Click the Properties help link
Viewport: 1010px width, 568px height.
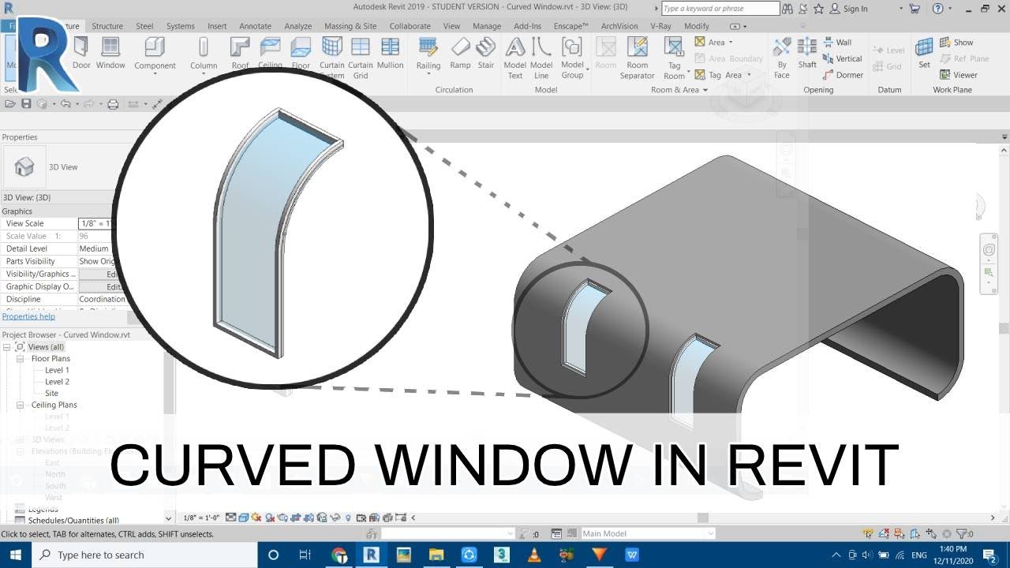coord(28,316)
